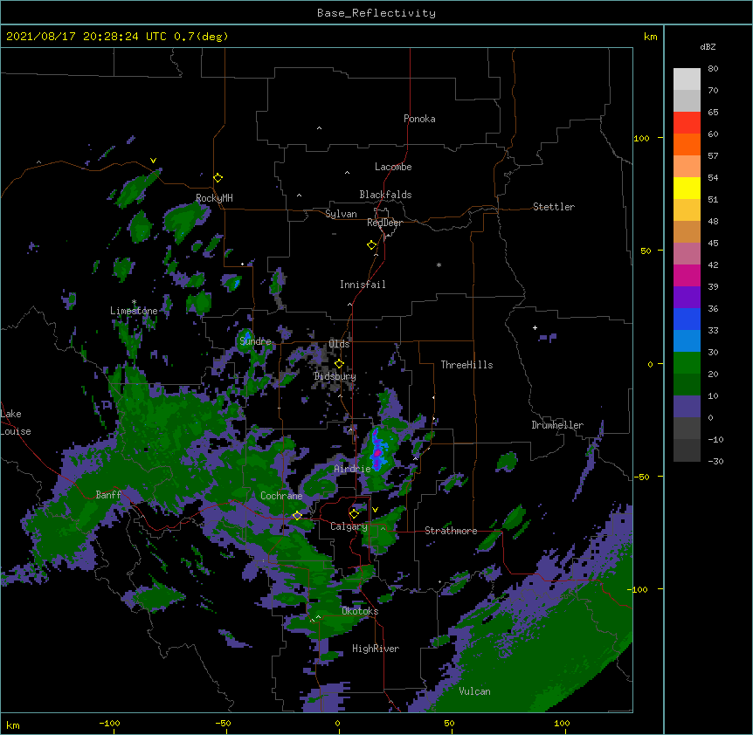Click the yellow 54 dBZ legend swatch

click(x=687, y=188)
